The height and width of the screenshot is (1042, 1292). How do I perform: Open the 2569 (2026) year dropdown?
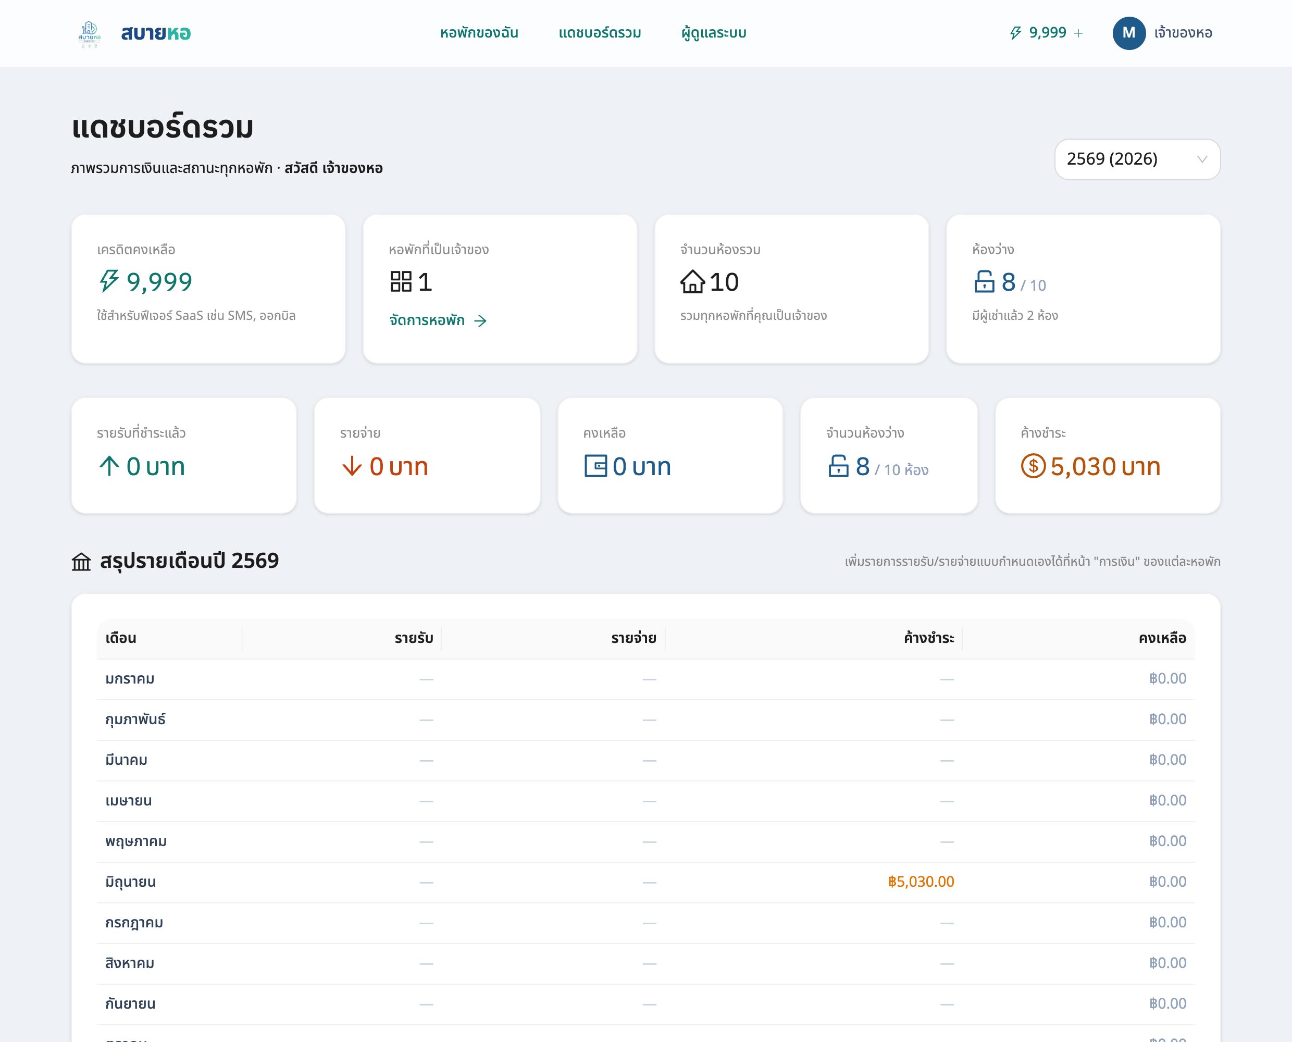1137,159
